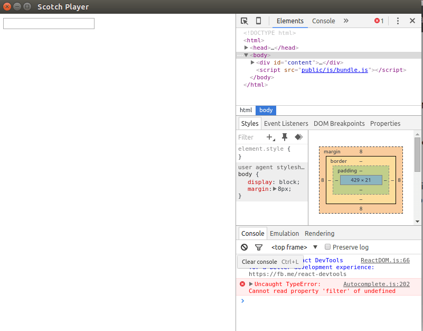Image resolution: width=423 pixels, height=331 pixels.
Task: Open the Properties tab
Action: 385,124
